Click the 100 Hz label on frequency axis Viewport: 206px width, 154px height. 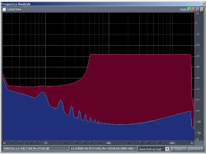45,143
